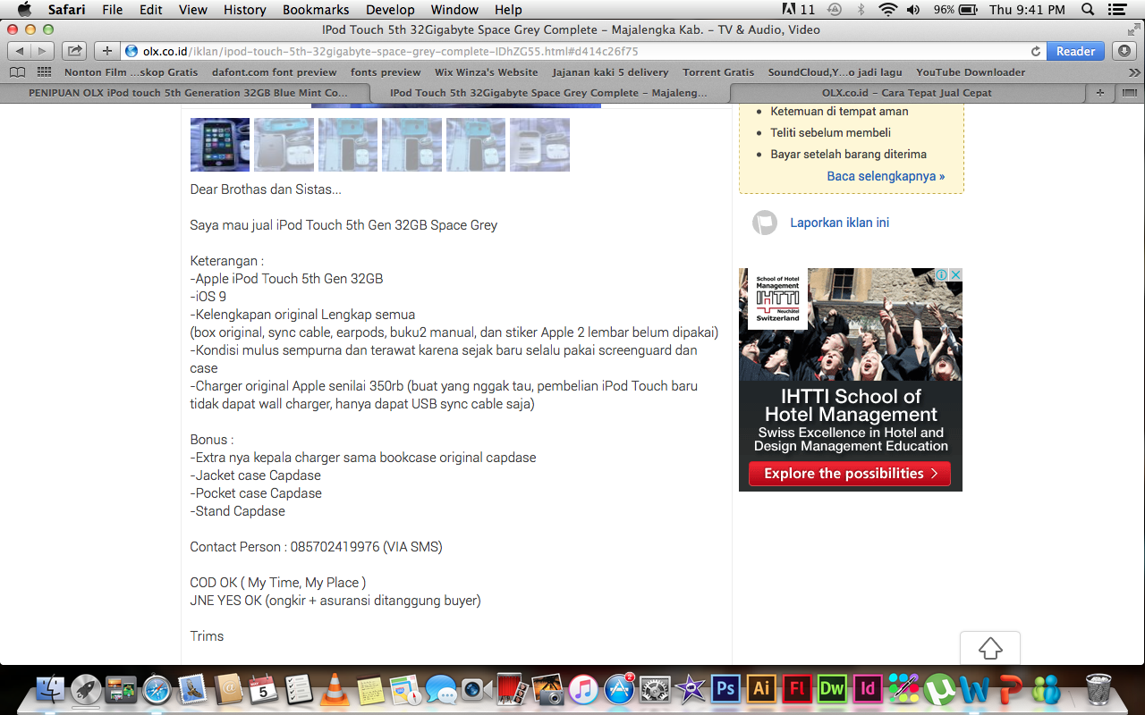Open Adobe Flash from the Dock
1145x715 pixels.
tap(796, 688)
